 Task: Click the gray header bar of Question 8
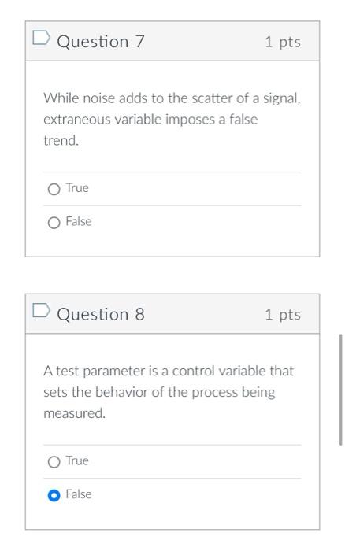[x=172, y=314]
